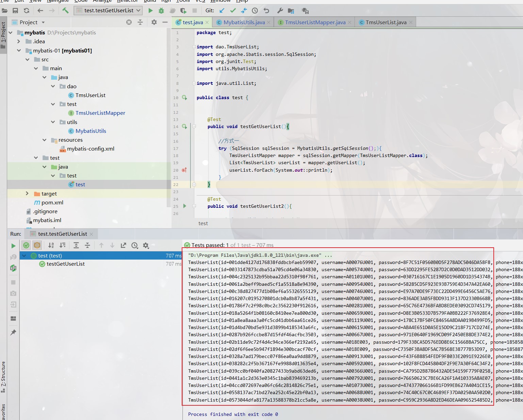Rerun tests from the Run panel
The height and width of the screenshot is (420, 523).
(13, 246)
